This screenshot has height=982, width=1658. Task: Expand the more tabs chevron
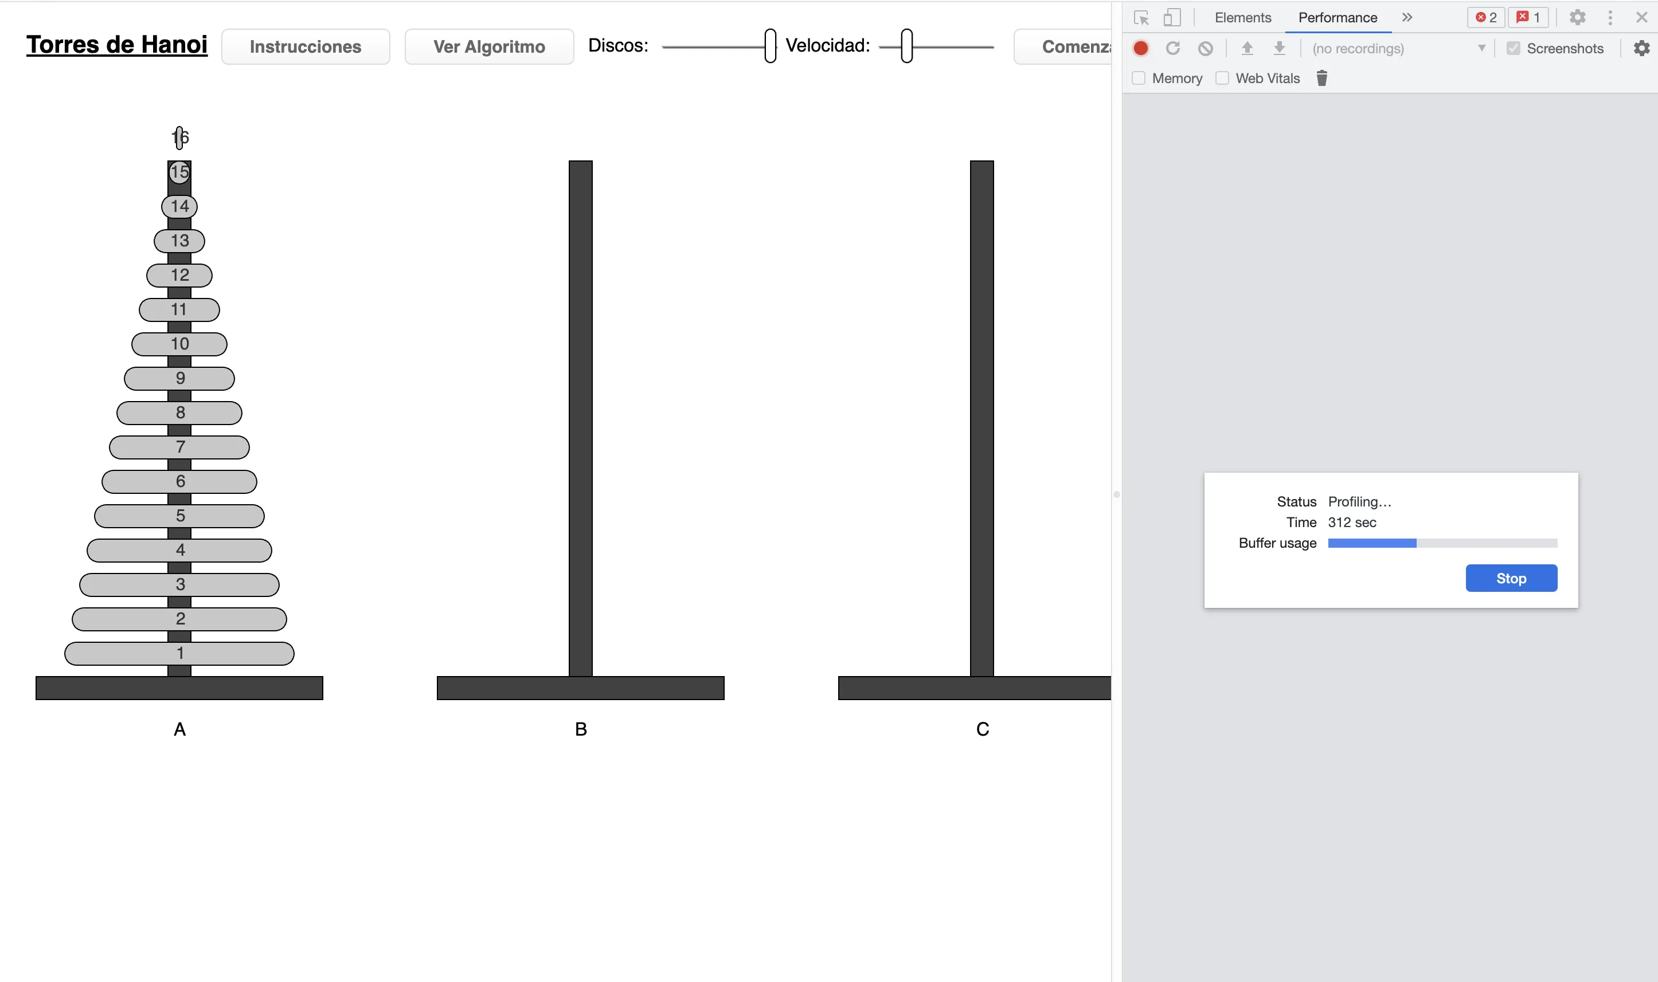click(x=1407, y=17)
